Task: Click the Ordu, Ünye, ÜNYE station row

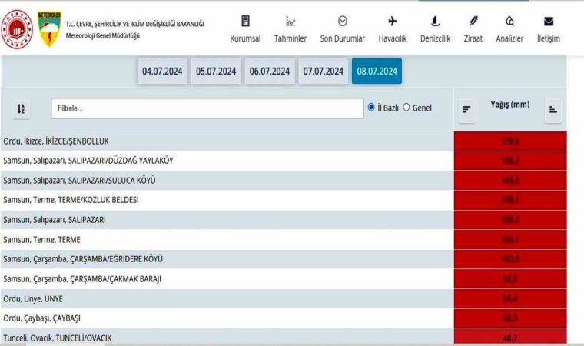Action: pyautogui.click(x=227, y=298)
